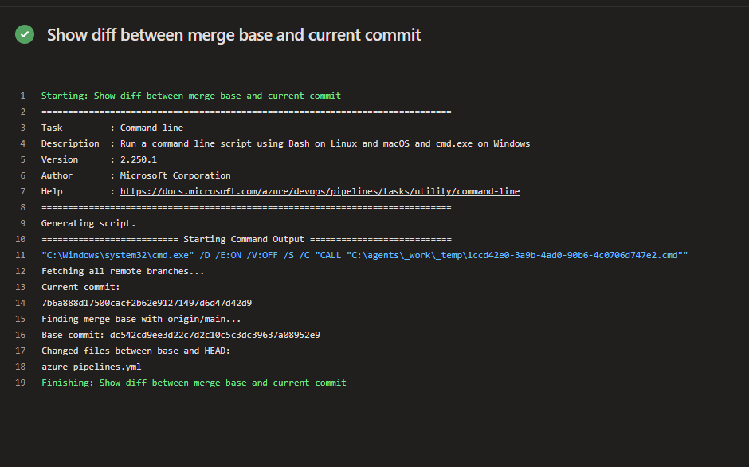Image resolution: width=749 pixels, height=467 pixels.
Task: Open the Microsoft command-line docs link
Action: pyautogui.click(x=320, y=191)
